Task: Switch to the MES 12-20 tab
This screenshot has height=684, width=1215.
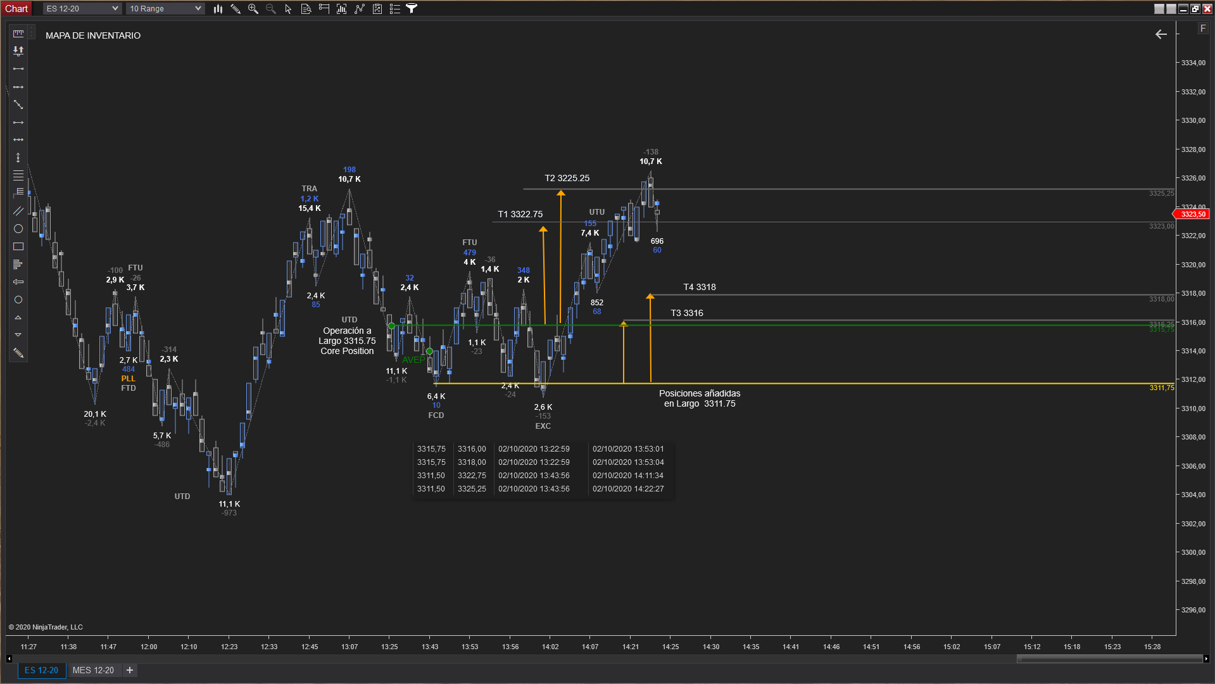Action: click(x=93, y=670)
